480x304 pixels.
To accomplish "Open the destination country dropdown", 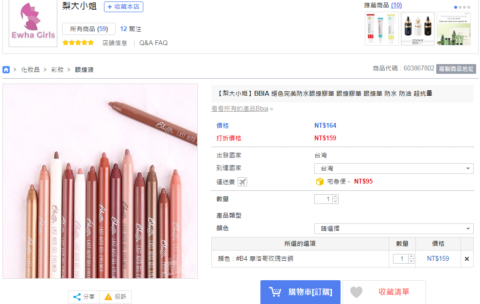I will coord(394,169).
